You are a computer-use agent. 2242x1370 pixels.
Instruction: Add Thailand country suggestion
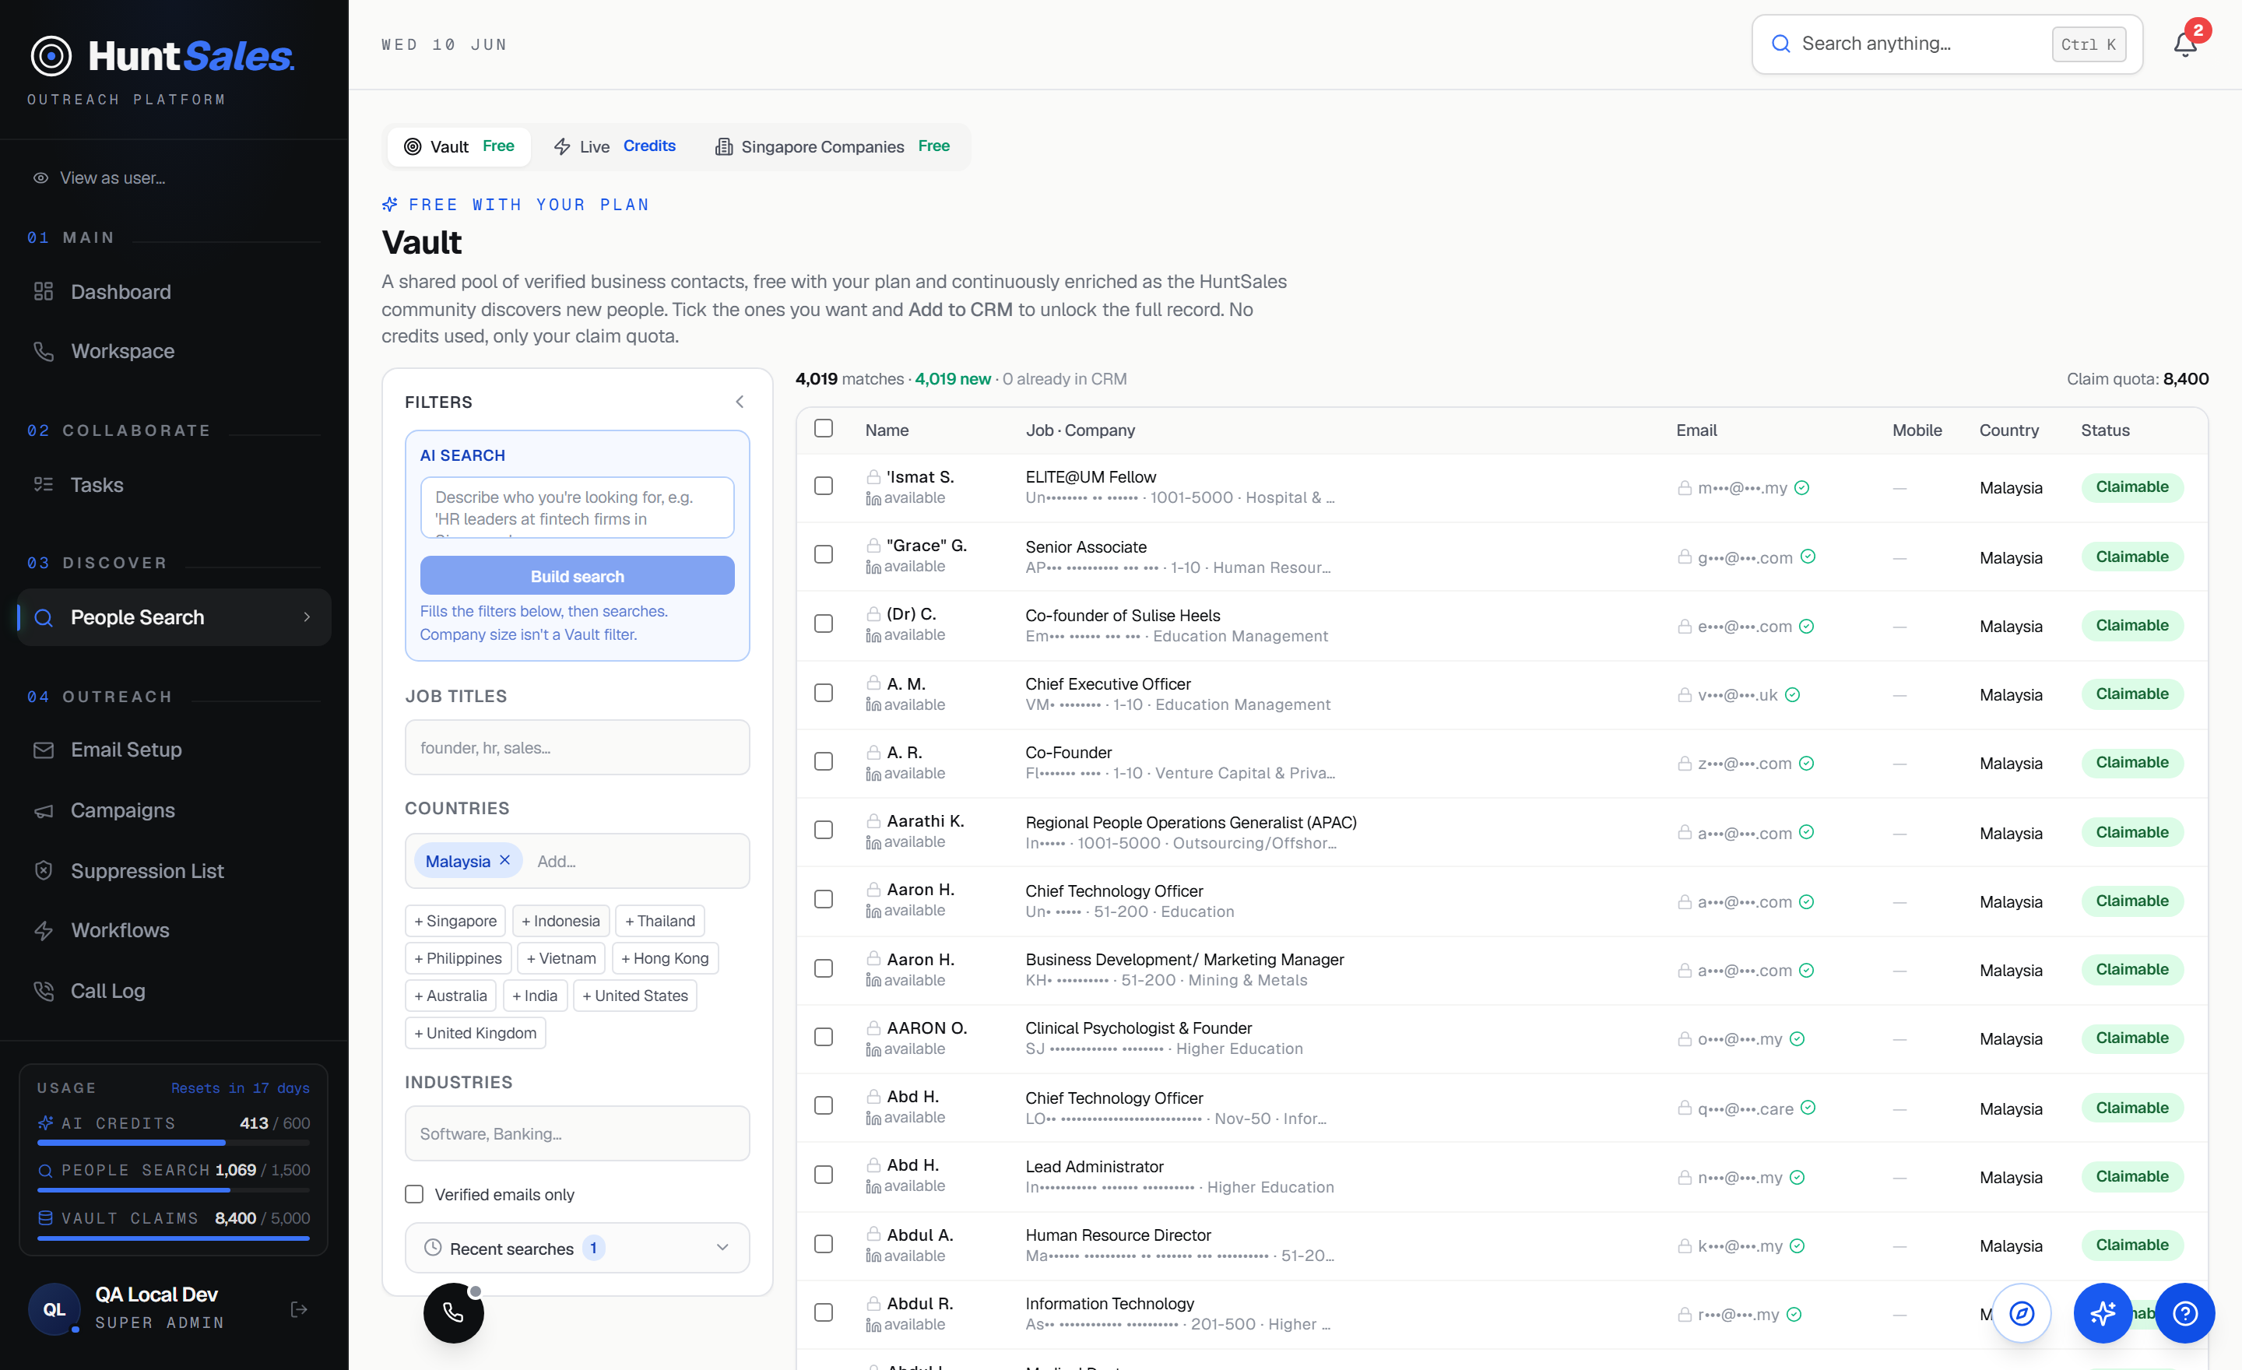coord(659,921)
